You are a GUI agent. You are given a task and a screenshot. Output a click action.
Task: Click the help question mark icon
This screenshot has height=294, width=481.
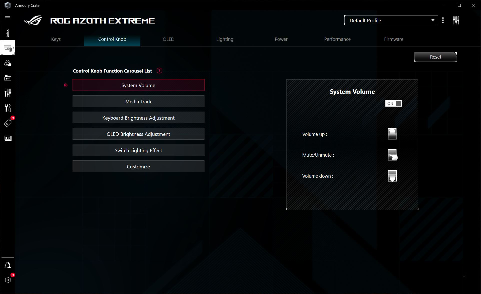[159, 71]
